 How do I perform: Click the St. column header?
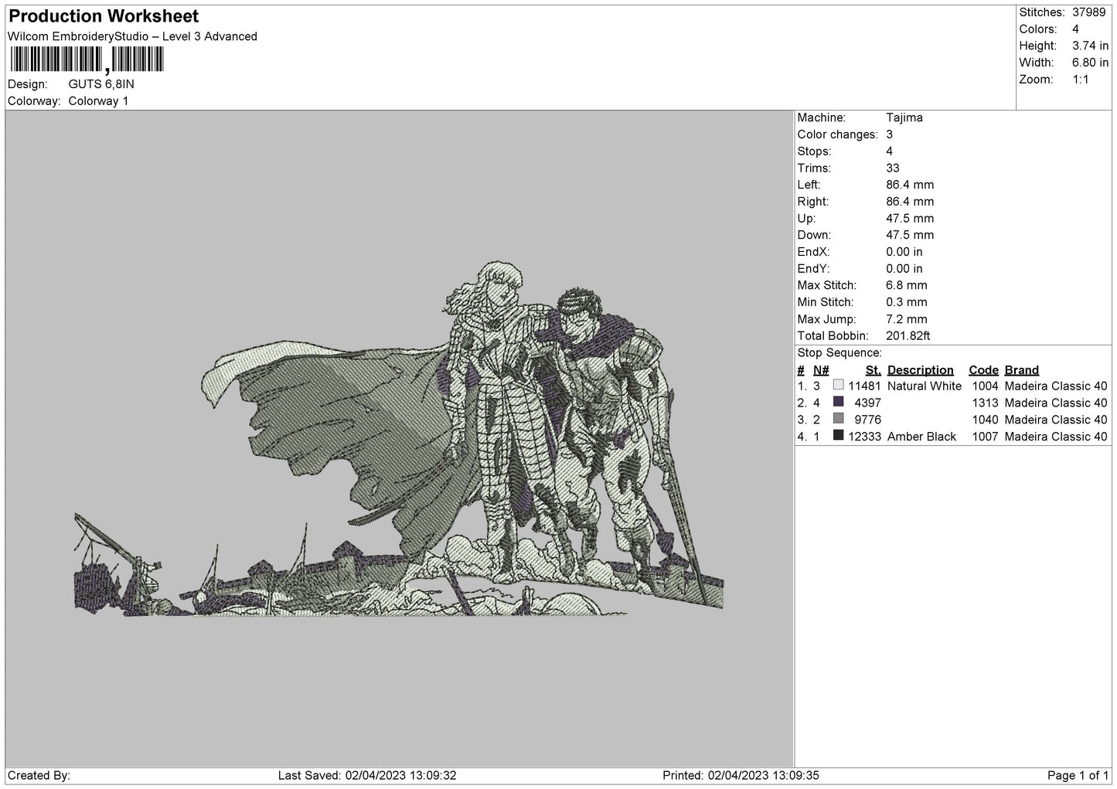coord(874,370)
